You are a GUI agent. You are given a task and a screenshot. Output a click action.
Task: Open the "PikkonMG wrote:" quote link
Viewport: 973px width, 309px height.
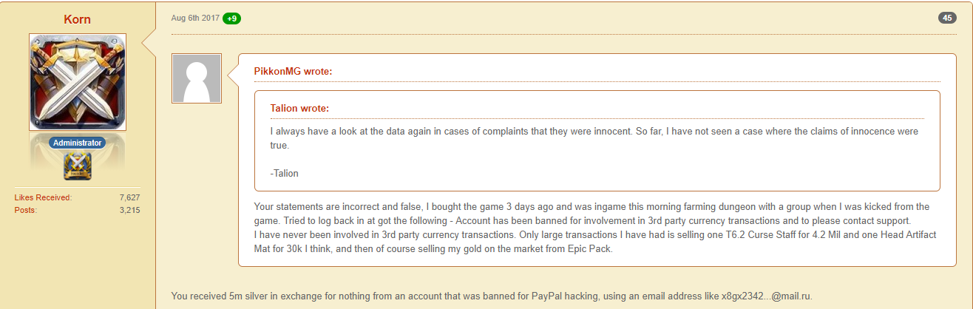pyautogui.click(x=293, y=71)
